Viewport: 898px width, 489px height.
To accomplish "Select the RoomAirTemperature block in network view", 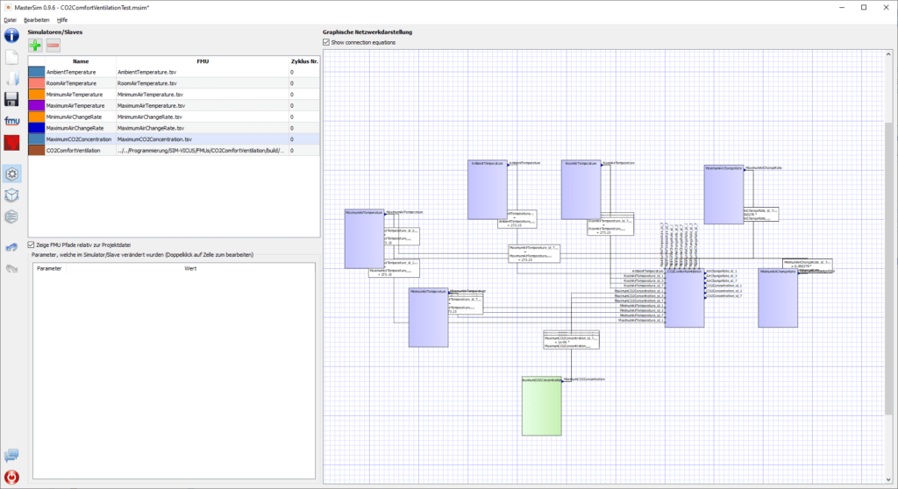I will coord(581,189).
